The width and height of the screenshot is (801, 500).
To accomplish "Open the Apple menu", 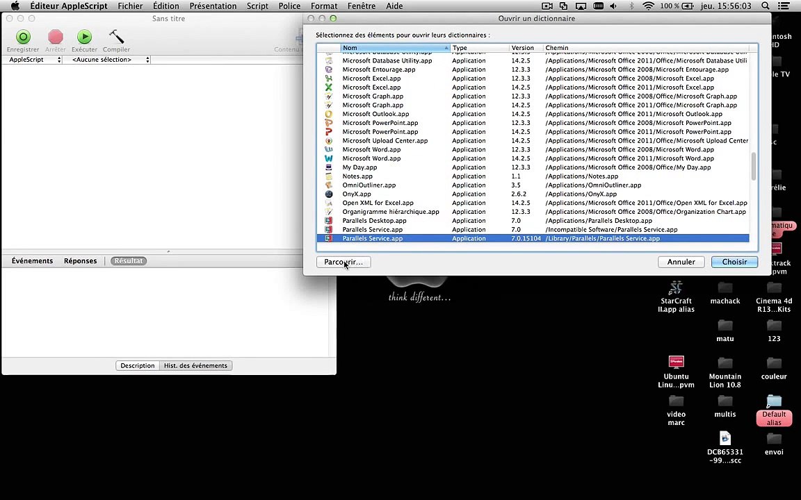I will (x=15, y=6).
